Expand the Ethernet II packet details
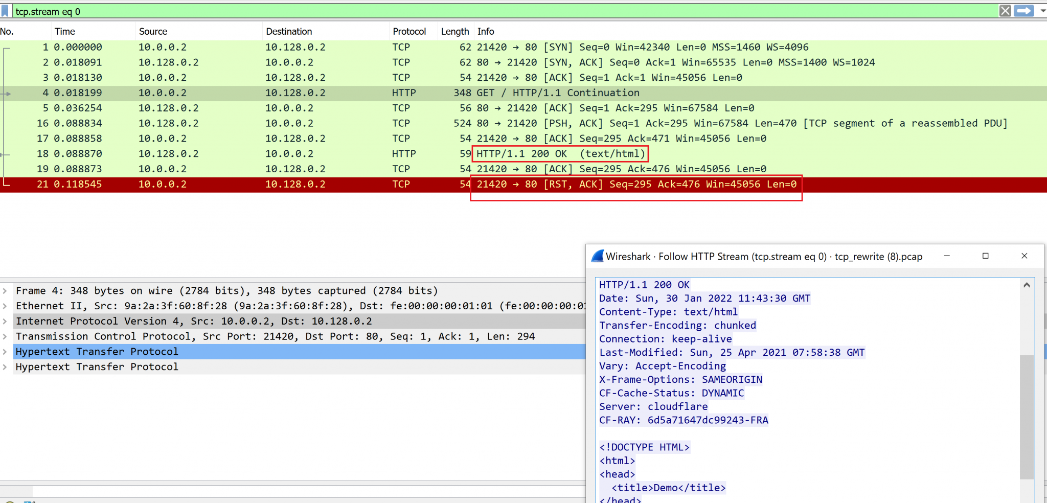1047x503 pixels. pyautogui.click(x=5, y=306)
